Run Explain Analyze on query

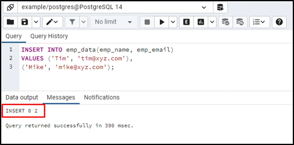pos(201,22)
